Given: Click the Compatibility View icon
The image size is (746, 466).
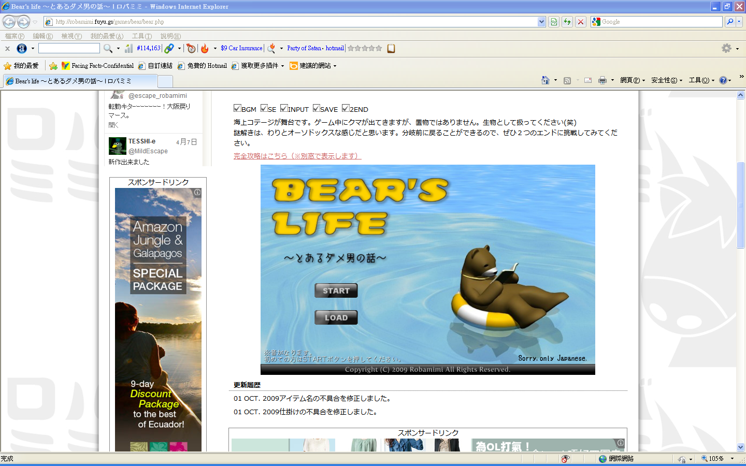Looking at the screenshot, I should point(554,22).
